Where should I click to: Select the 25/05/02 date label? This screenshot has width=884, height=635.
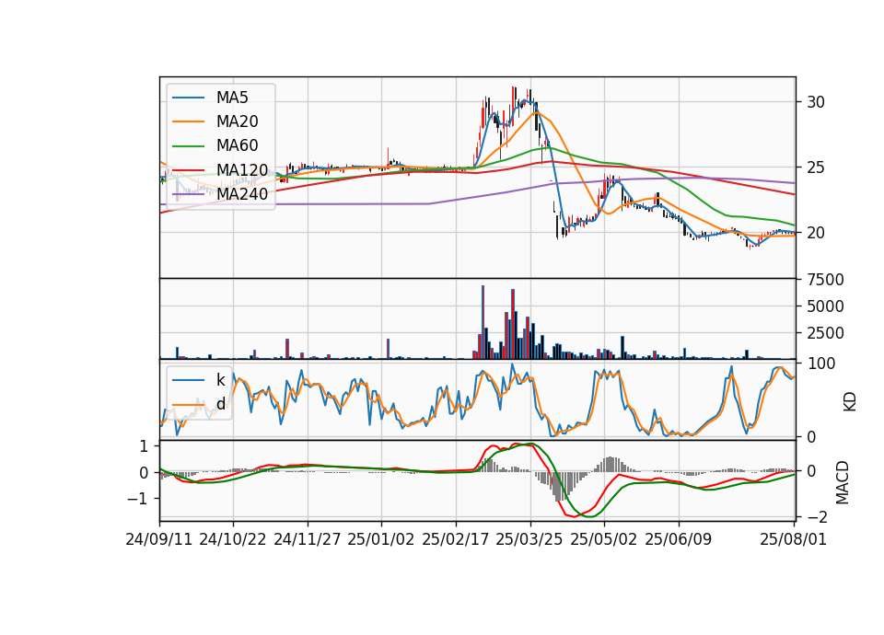(x=604, y=539)
